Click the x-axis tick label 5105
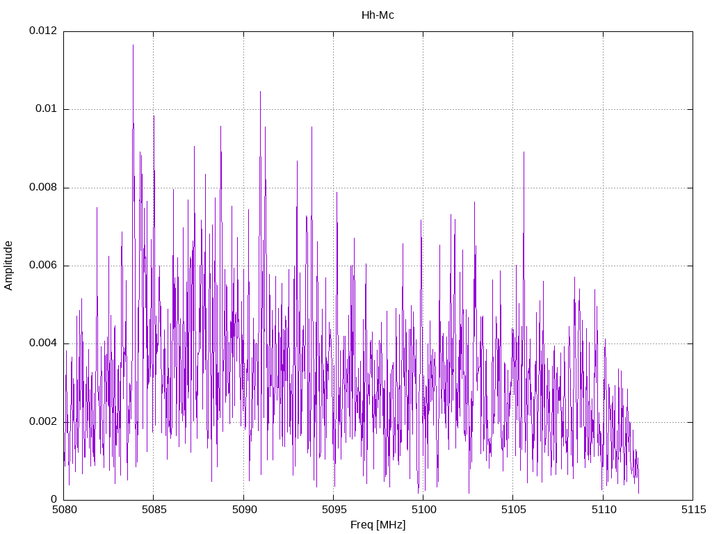 tap(514, 510)
